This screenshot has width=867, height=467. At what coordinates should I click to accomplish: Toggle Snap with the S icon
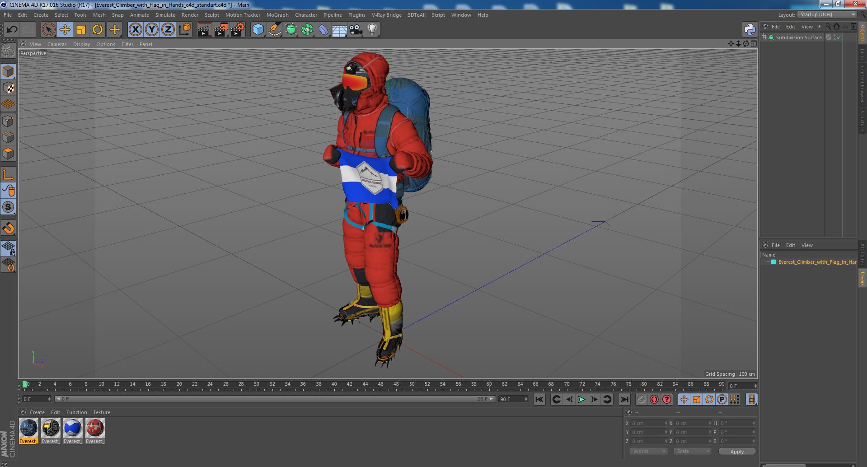[x=8, y=207]
